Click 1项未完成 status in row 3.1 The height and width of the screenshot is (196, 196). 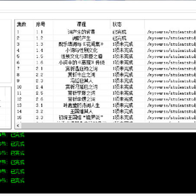coord(123,105)
